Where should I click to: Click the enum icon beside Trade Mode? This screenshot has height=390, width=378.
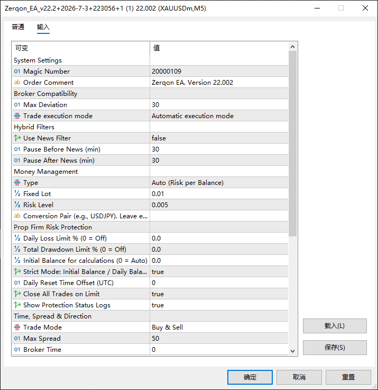point(17,327)
